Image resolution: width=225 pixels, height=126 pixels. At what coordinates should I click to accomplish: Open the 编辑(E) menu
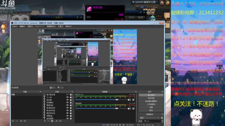[x=22, y=26]
